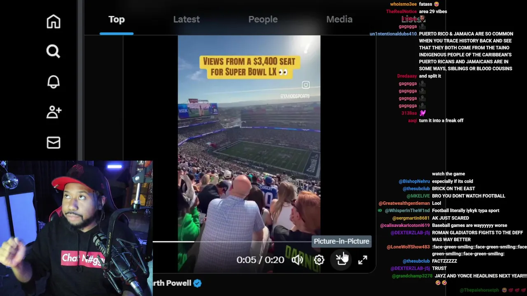
Task: Click chat message "turn it into a freak off"
Action: (441, 120)
